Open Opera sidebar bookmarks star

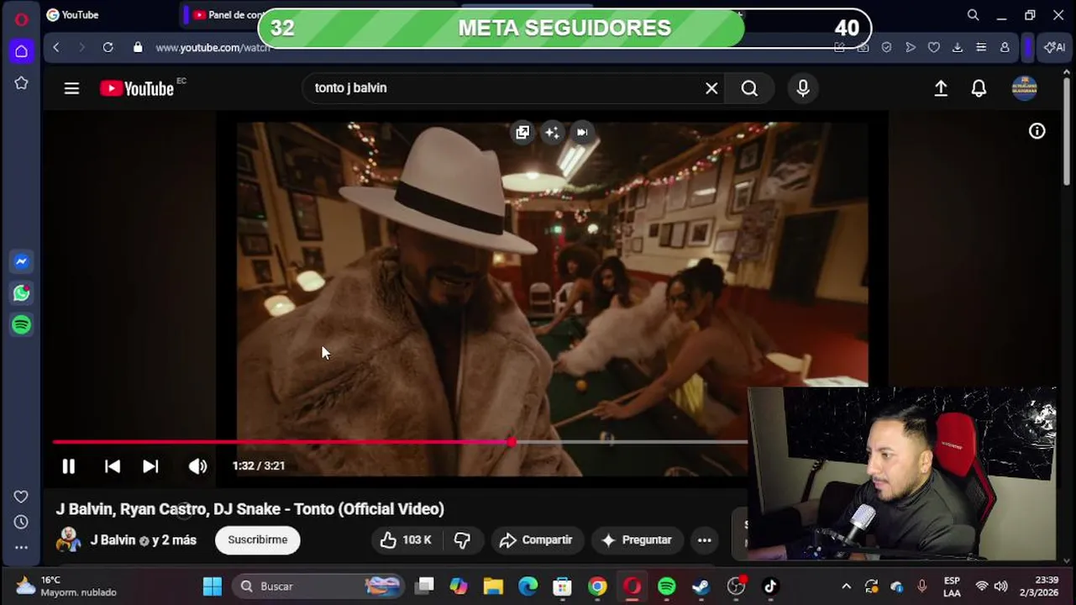coord(21,83)
